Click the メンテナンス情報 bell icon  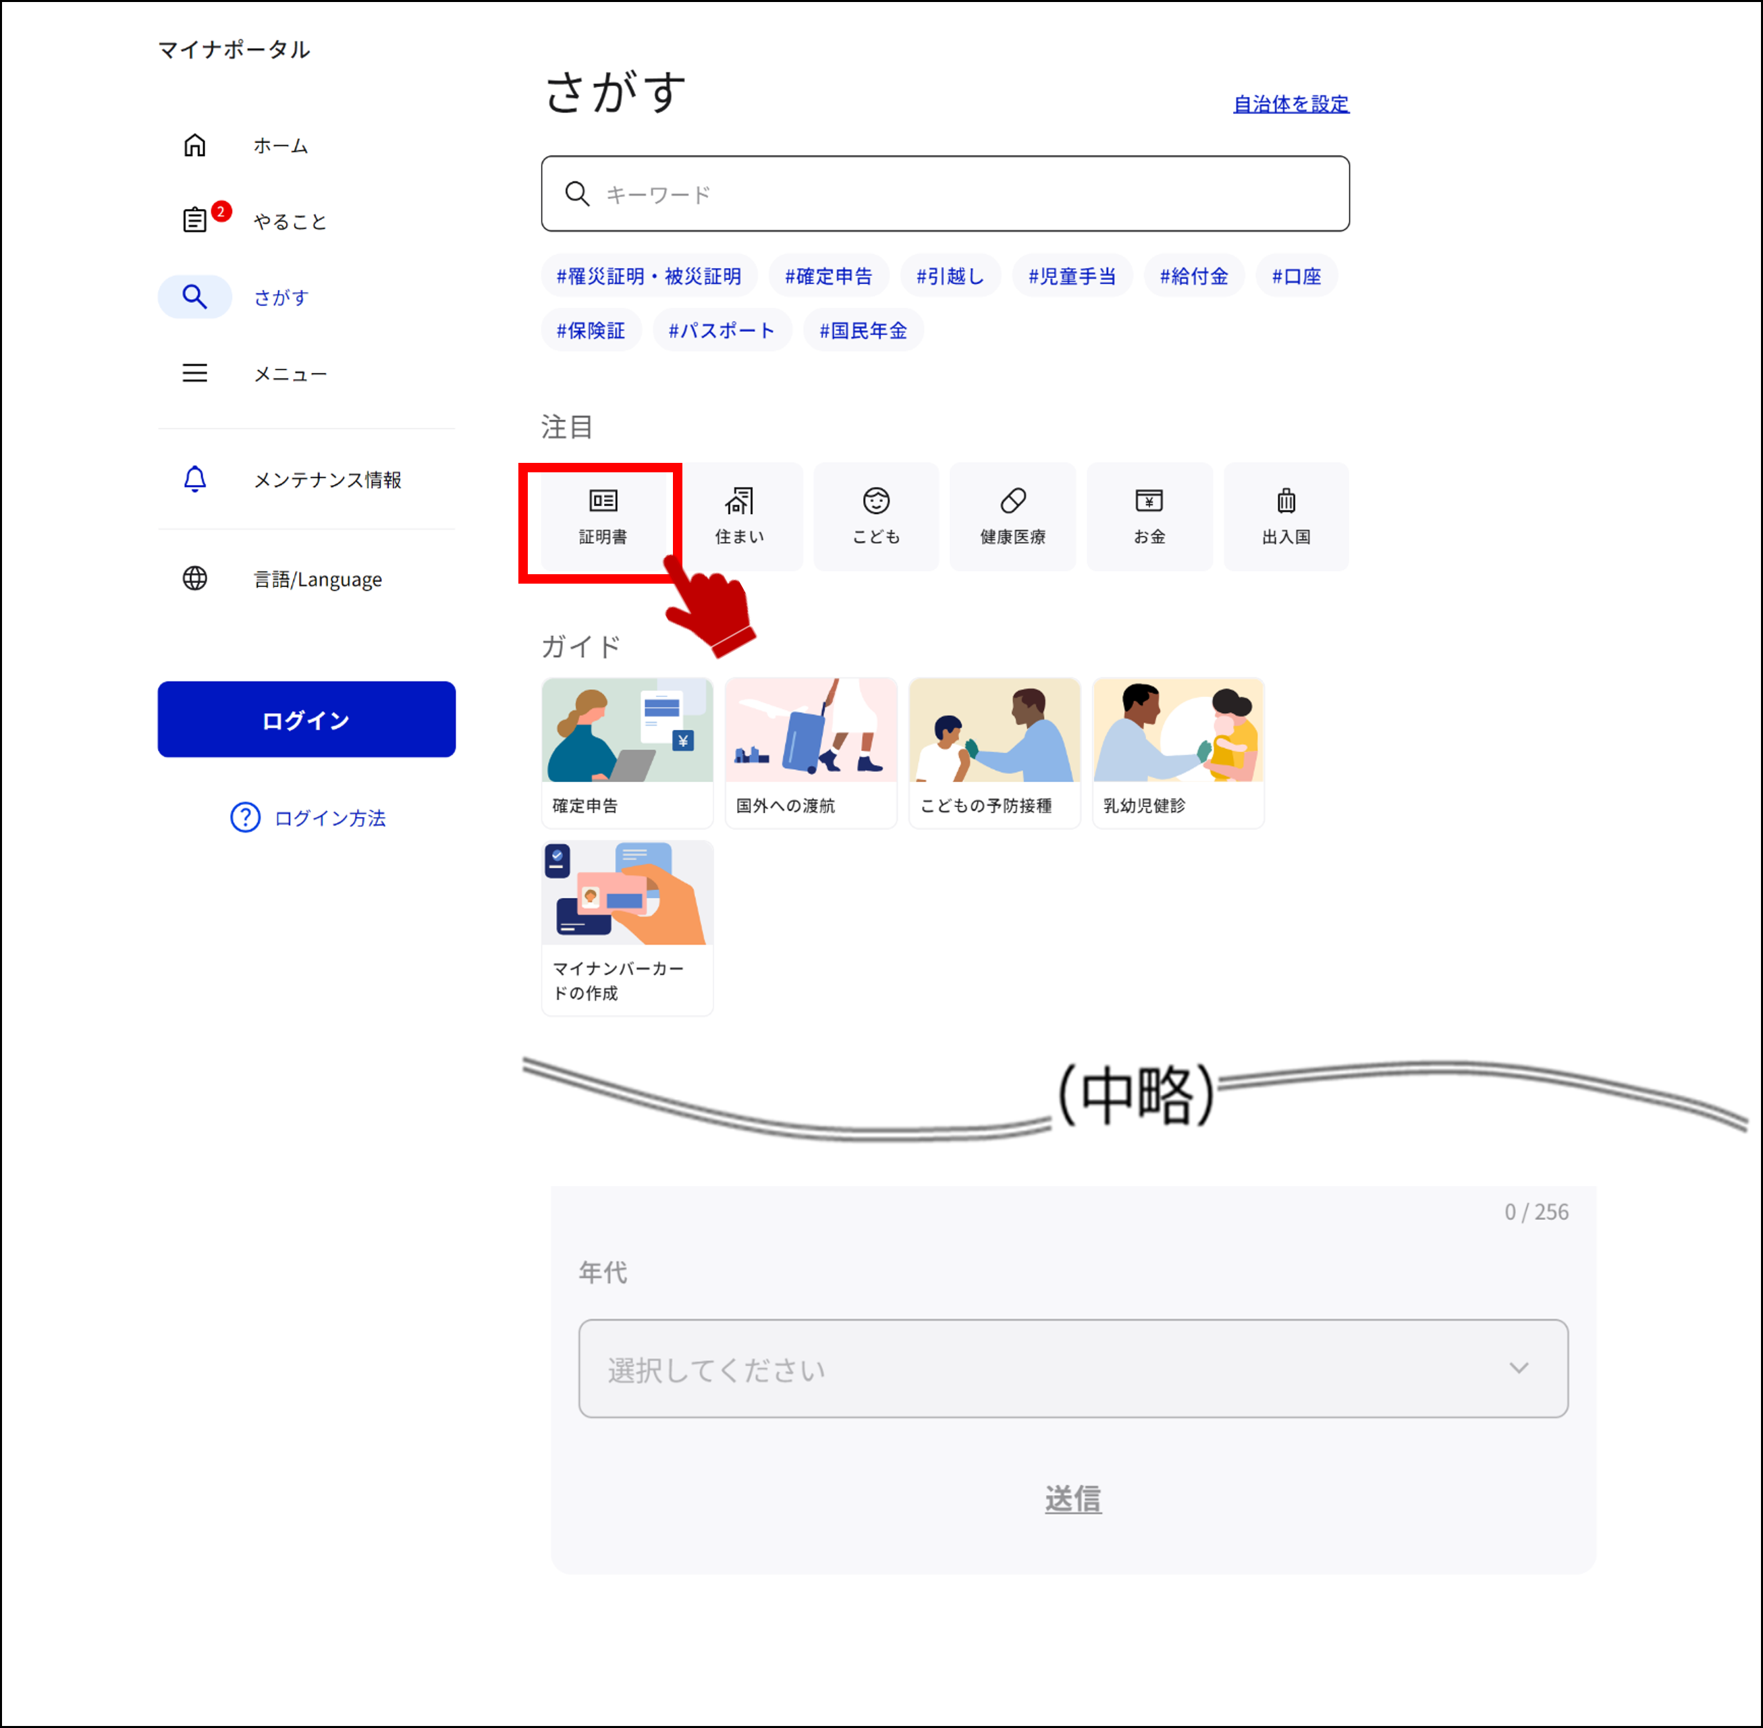[194, 479]
